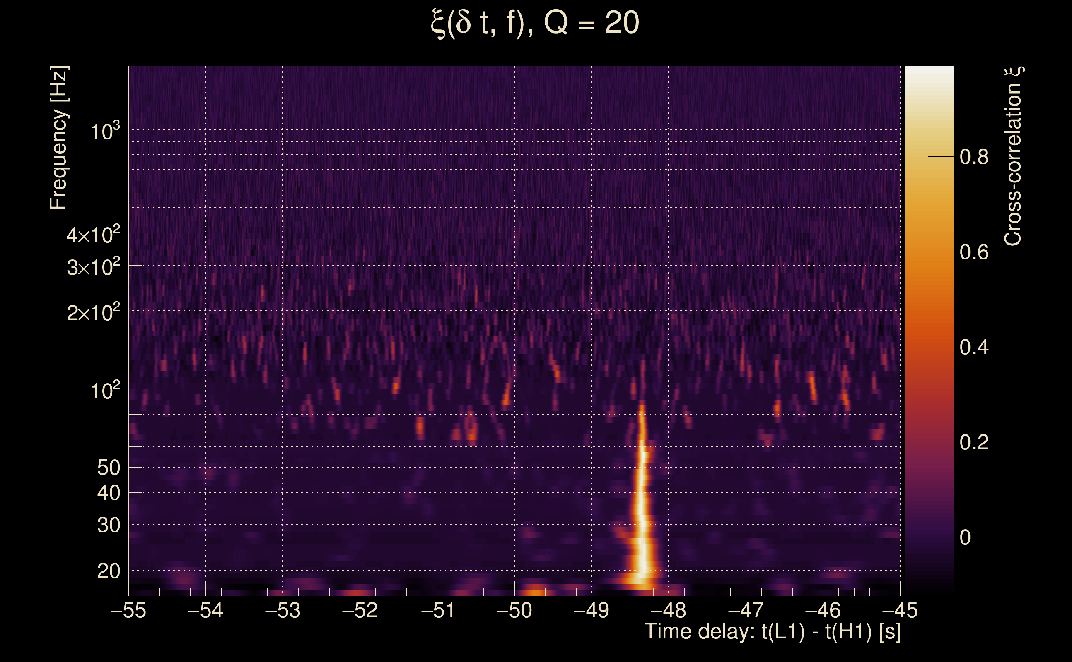Viewport: 1072px width, 662px height.
Task: Click the Time delay axis title
Action: tap(772, 632)
